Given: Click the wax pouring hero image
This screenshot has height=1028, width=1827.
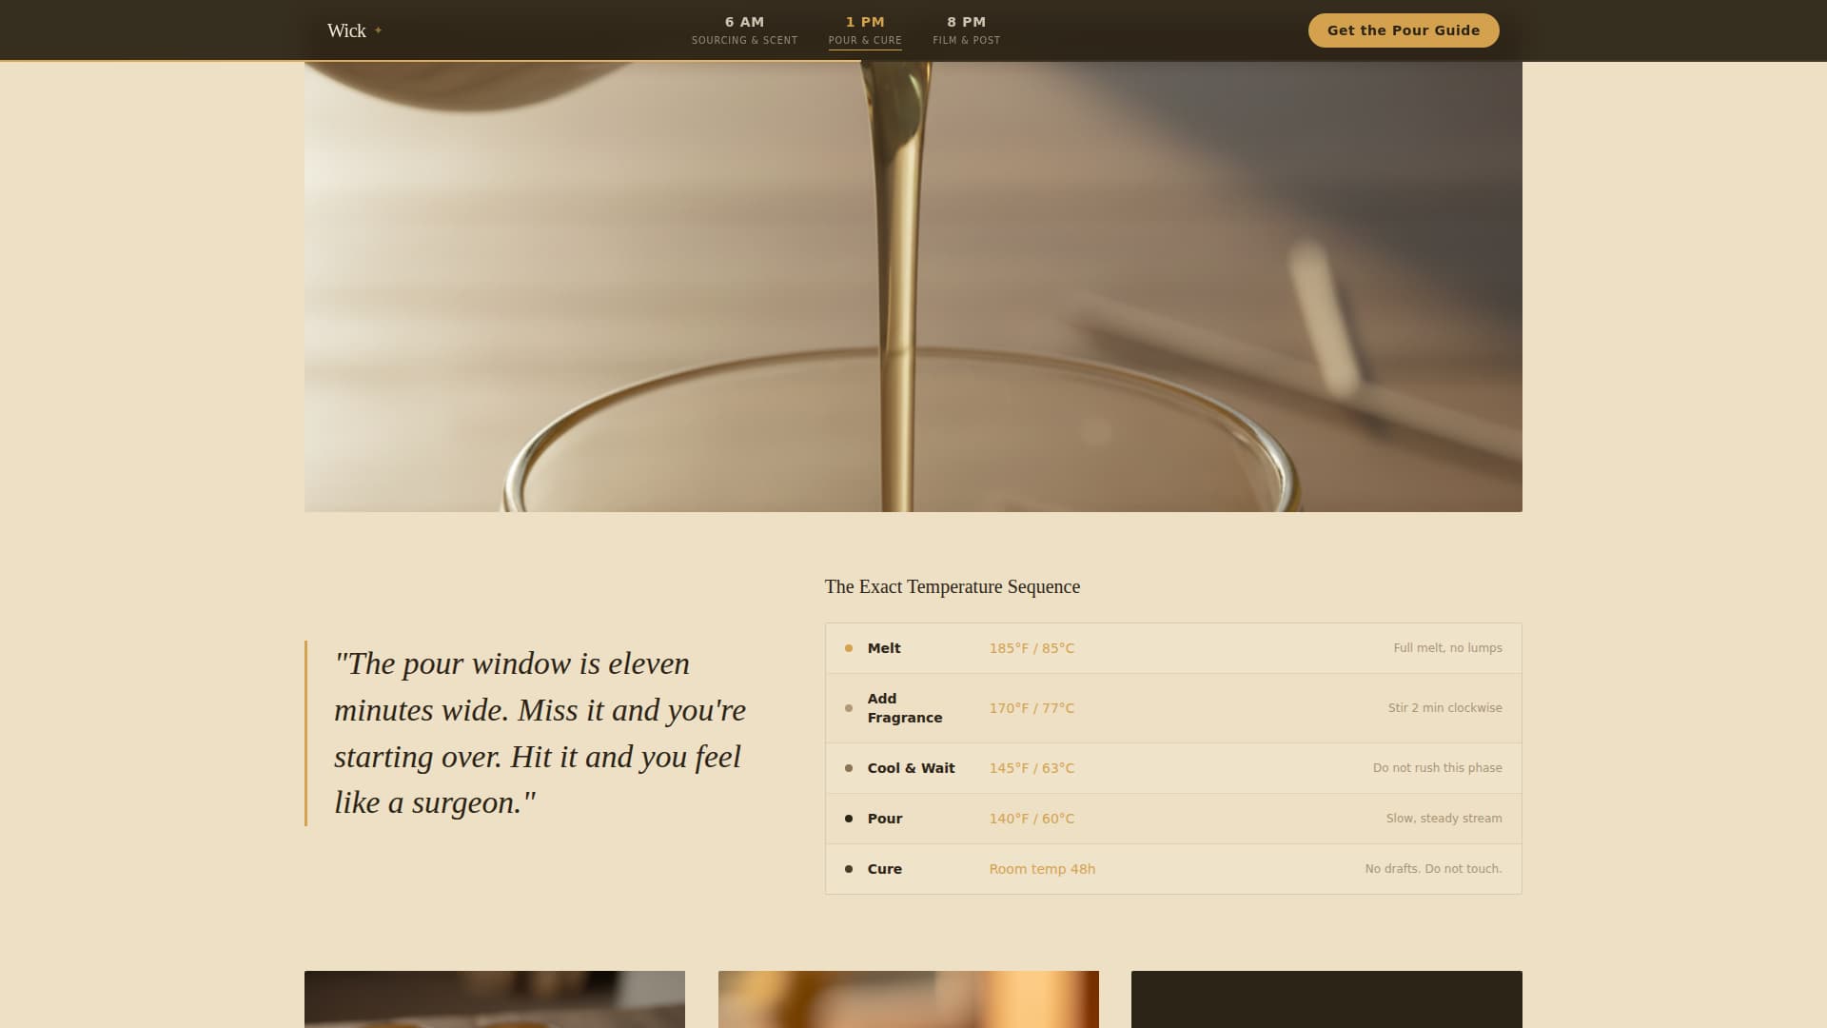Looking at the screenshot, I should coord(912,286).
